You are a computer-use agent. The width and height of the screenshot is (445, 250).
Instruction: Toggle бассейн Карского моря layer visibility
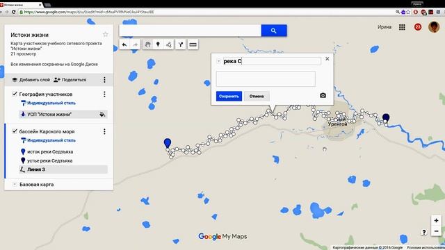pos(15,131)
